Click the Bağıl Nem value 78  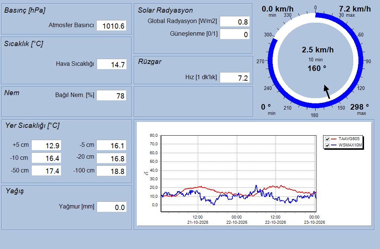tap(111, 96)
